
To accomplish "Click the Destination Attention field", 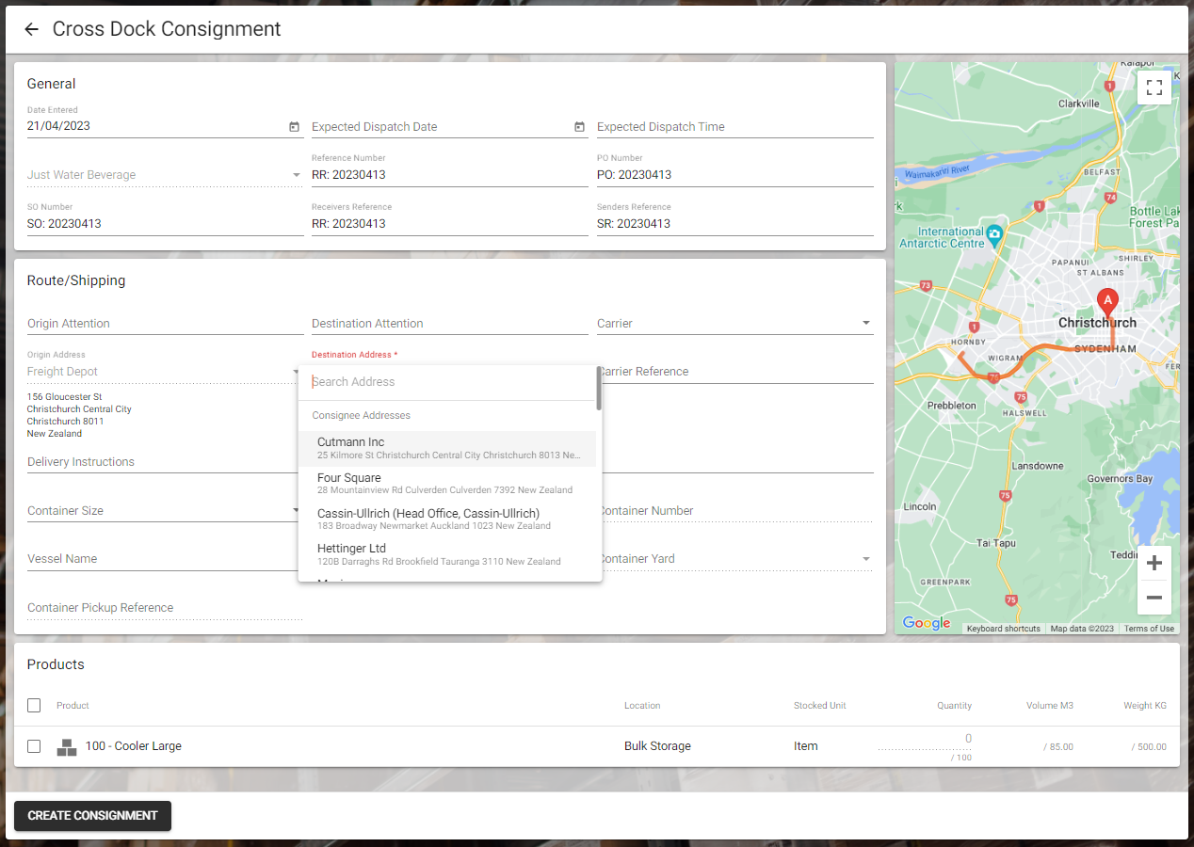I will click(450, 324).
